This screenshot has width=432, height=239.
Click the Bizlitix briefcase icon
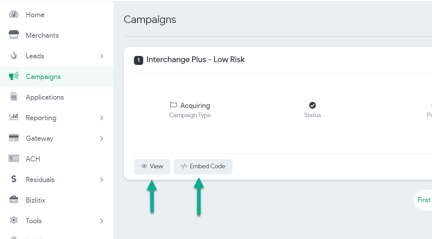[14, 200]
